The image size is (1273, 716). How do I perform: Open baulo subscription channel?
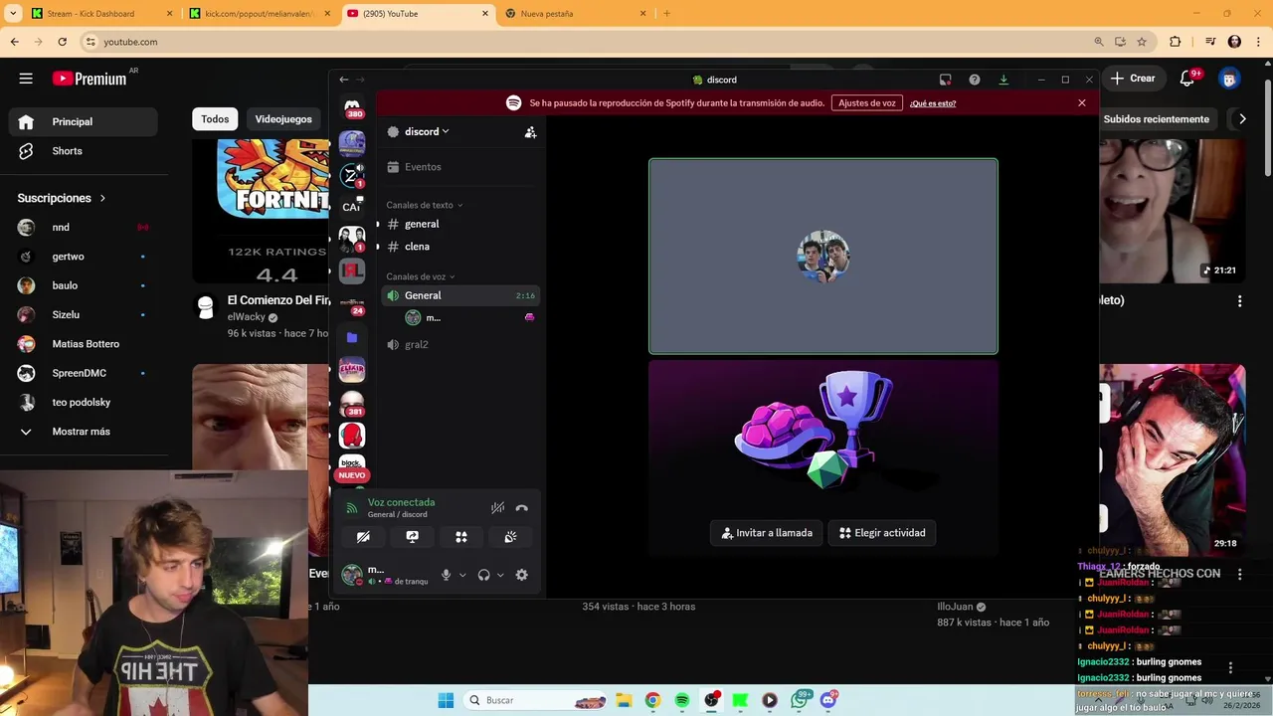coord(84,285)
